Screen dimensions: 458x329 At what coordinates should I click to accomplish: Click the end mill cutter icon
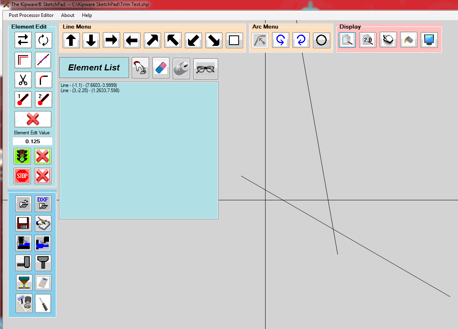click(x=43, y=263)
